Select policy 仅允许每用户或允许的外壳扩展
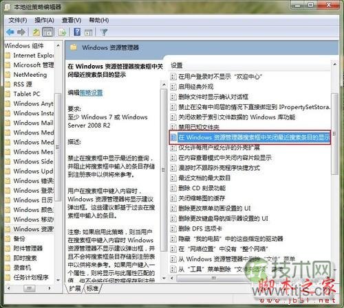 click(215, 147)
